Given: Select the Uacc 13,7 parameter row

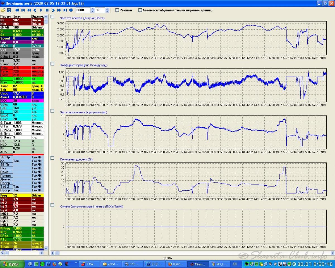Looking at the screenshot, I should (22, 93).
